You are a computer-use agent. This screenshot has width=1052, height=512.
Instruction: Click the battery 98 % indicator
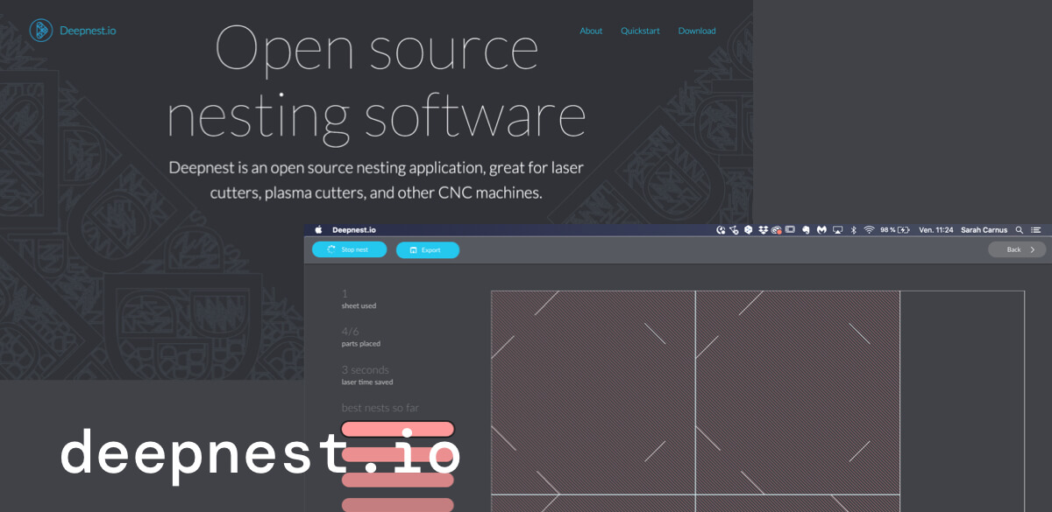[x=894, y=230]
